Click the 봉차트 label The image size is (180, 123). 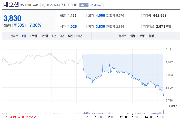[x=123, y=36]
